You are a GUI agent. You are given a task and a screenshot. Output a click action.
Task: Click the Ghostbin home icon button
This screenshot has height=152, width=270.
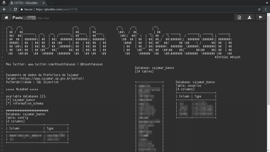6,18
